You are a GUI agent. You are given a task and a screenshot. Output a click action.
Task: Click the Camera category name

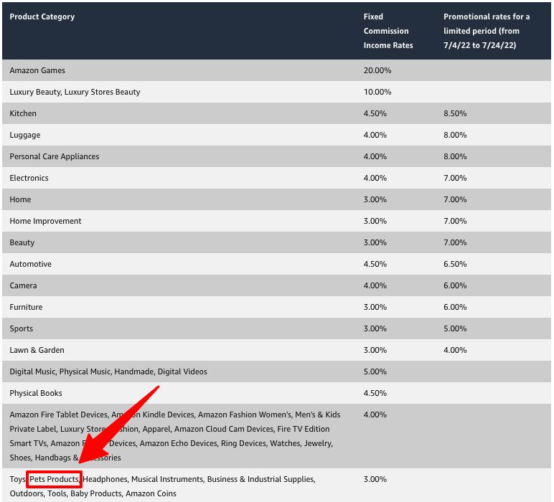pyautogui.click(x=24, y=285)
